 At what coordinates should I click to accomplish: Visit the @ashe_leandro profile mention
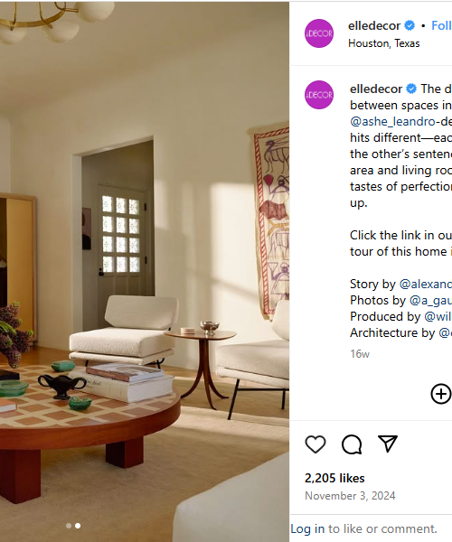(392, 121)
